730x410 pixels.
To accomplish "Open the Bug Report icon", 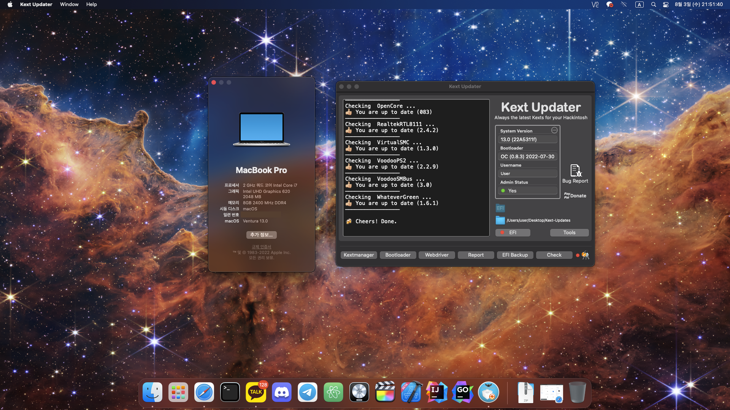I will tap(575, 172).
